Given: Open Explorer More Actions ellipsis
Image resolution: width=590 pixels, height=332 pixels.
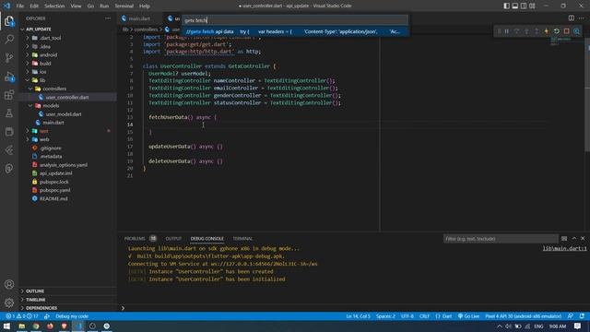Looking at the screenshot, I should click(x=108, y=18).
